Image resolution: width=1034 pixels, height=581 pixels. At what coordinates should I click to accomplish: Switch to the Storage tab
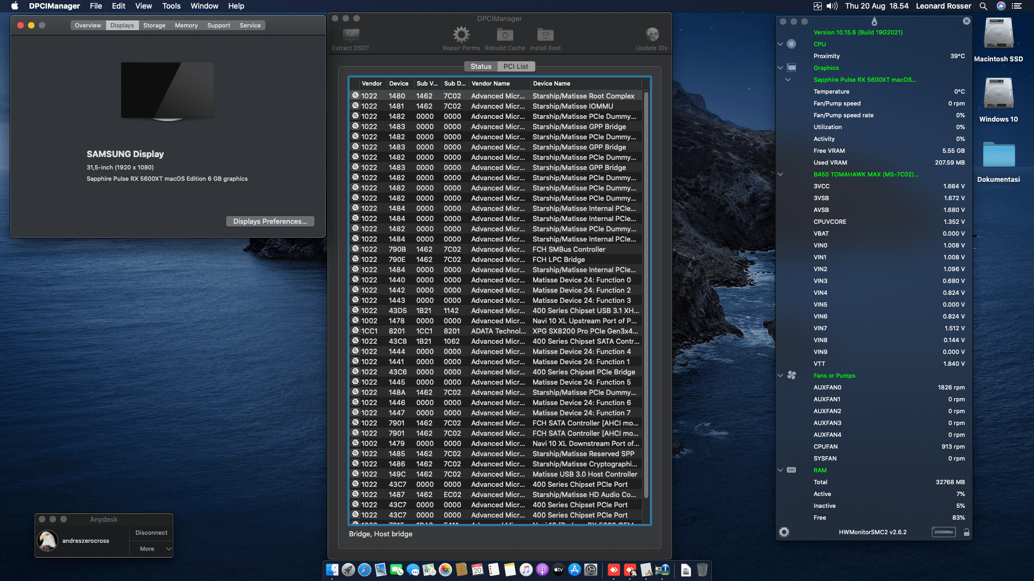(154, 25)
